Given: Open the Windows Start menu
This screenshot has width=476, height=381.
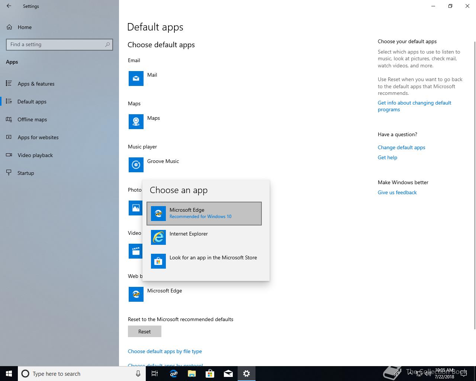Looking at the screenshot, I should [9, 374].
